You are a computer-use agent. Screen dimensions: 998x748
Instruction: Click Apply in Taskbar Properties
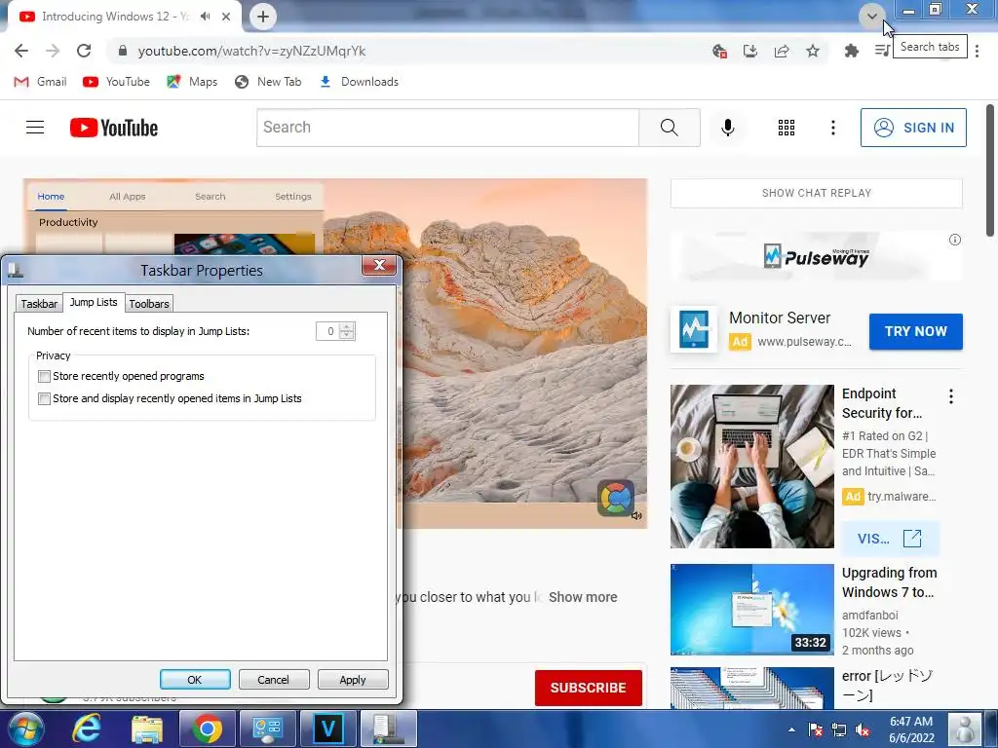tap(353, 679)
